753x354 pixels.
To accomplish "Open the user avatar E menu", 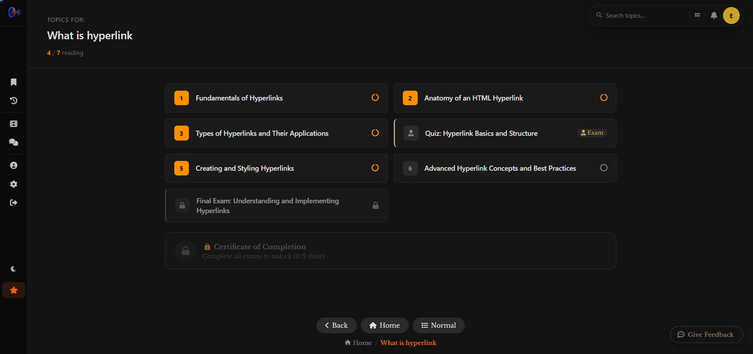I will (x=731, y=16).
